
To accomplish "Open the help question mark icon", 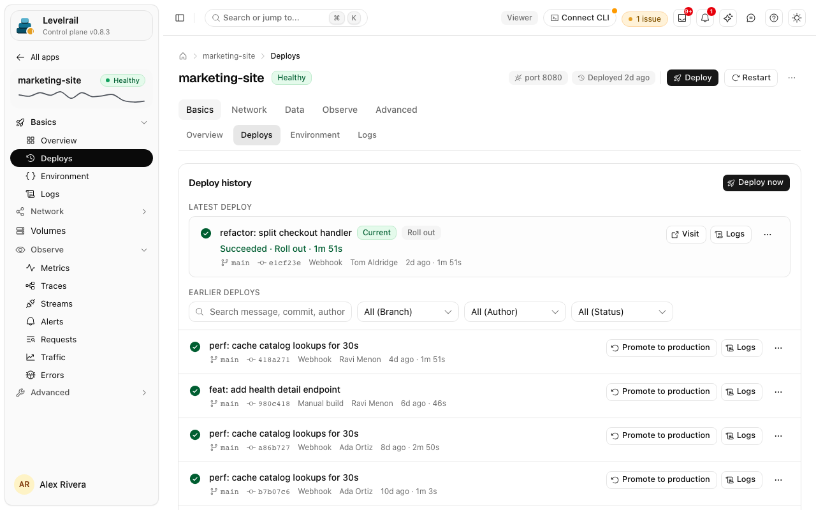I will pos(774,18).
